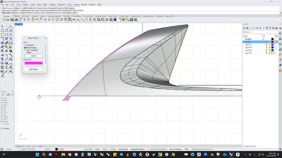Select the Naked edges radio button
The width and height of the screenshot is (282, 158).
point(25,48)
